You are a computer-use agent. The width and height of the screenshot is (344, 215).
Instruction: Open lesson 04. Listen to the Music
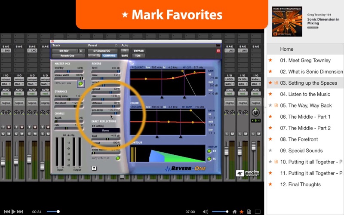click(x=305, y=94)
